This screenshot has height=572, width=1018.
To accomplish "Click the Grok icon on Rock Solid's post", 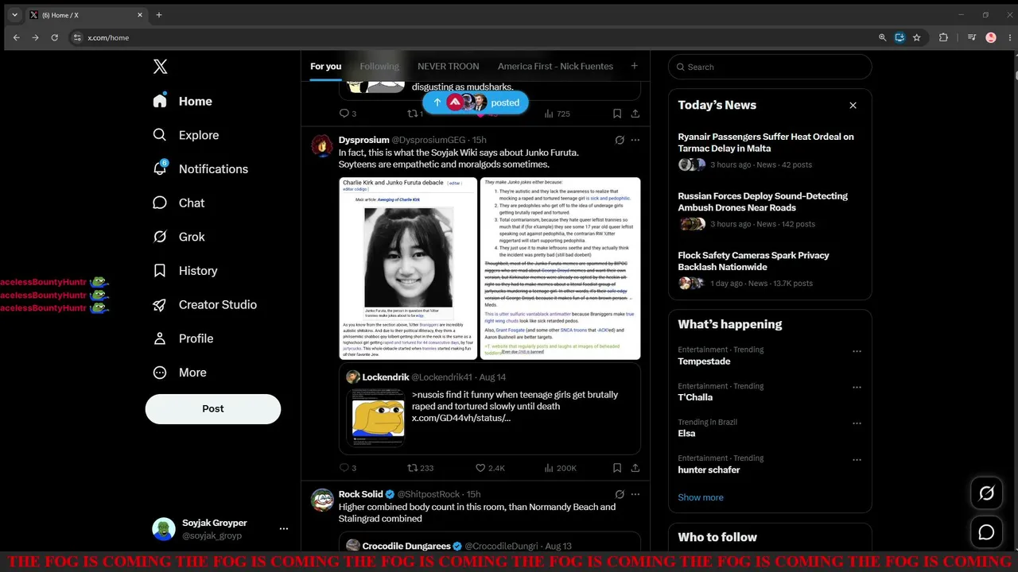I will 620,494.
